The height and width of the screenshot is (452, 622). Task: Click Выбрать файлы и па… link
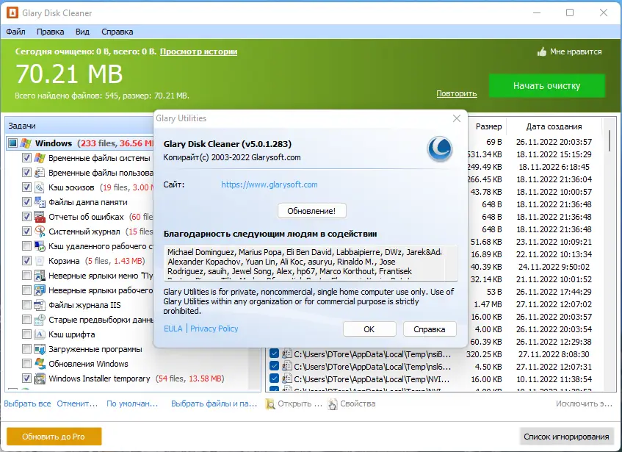tap(214, 403)
